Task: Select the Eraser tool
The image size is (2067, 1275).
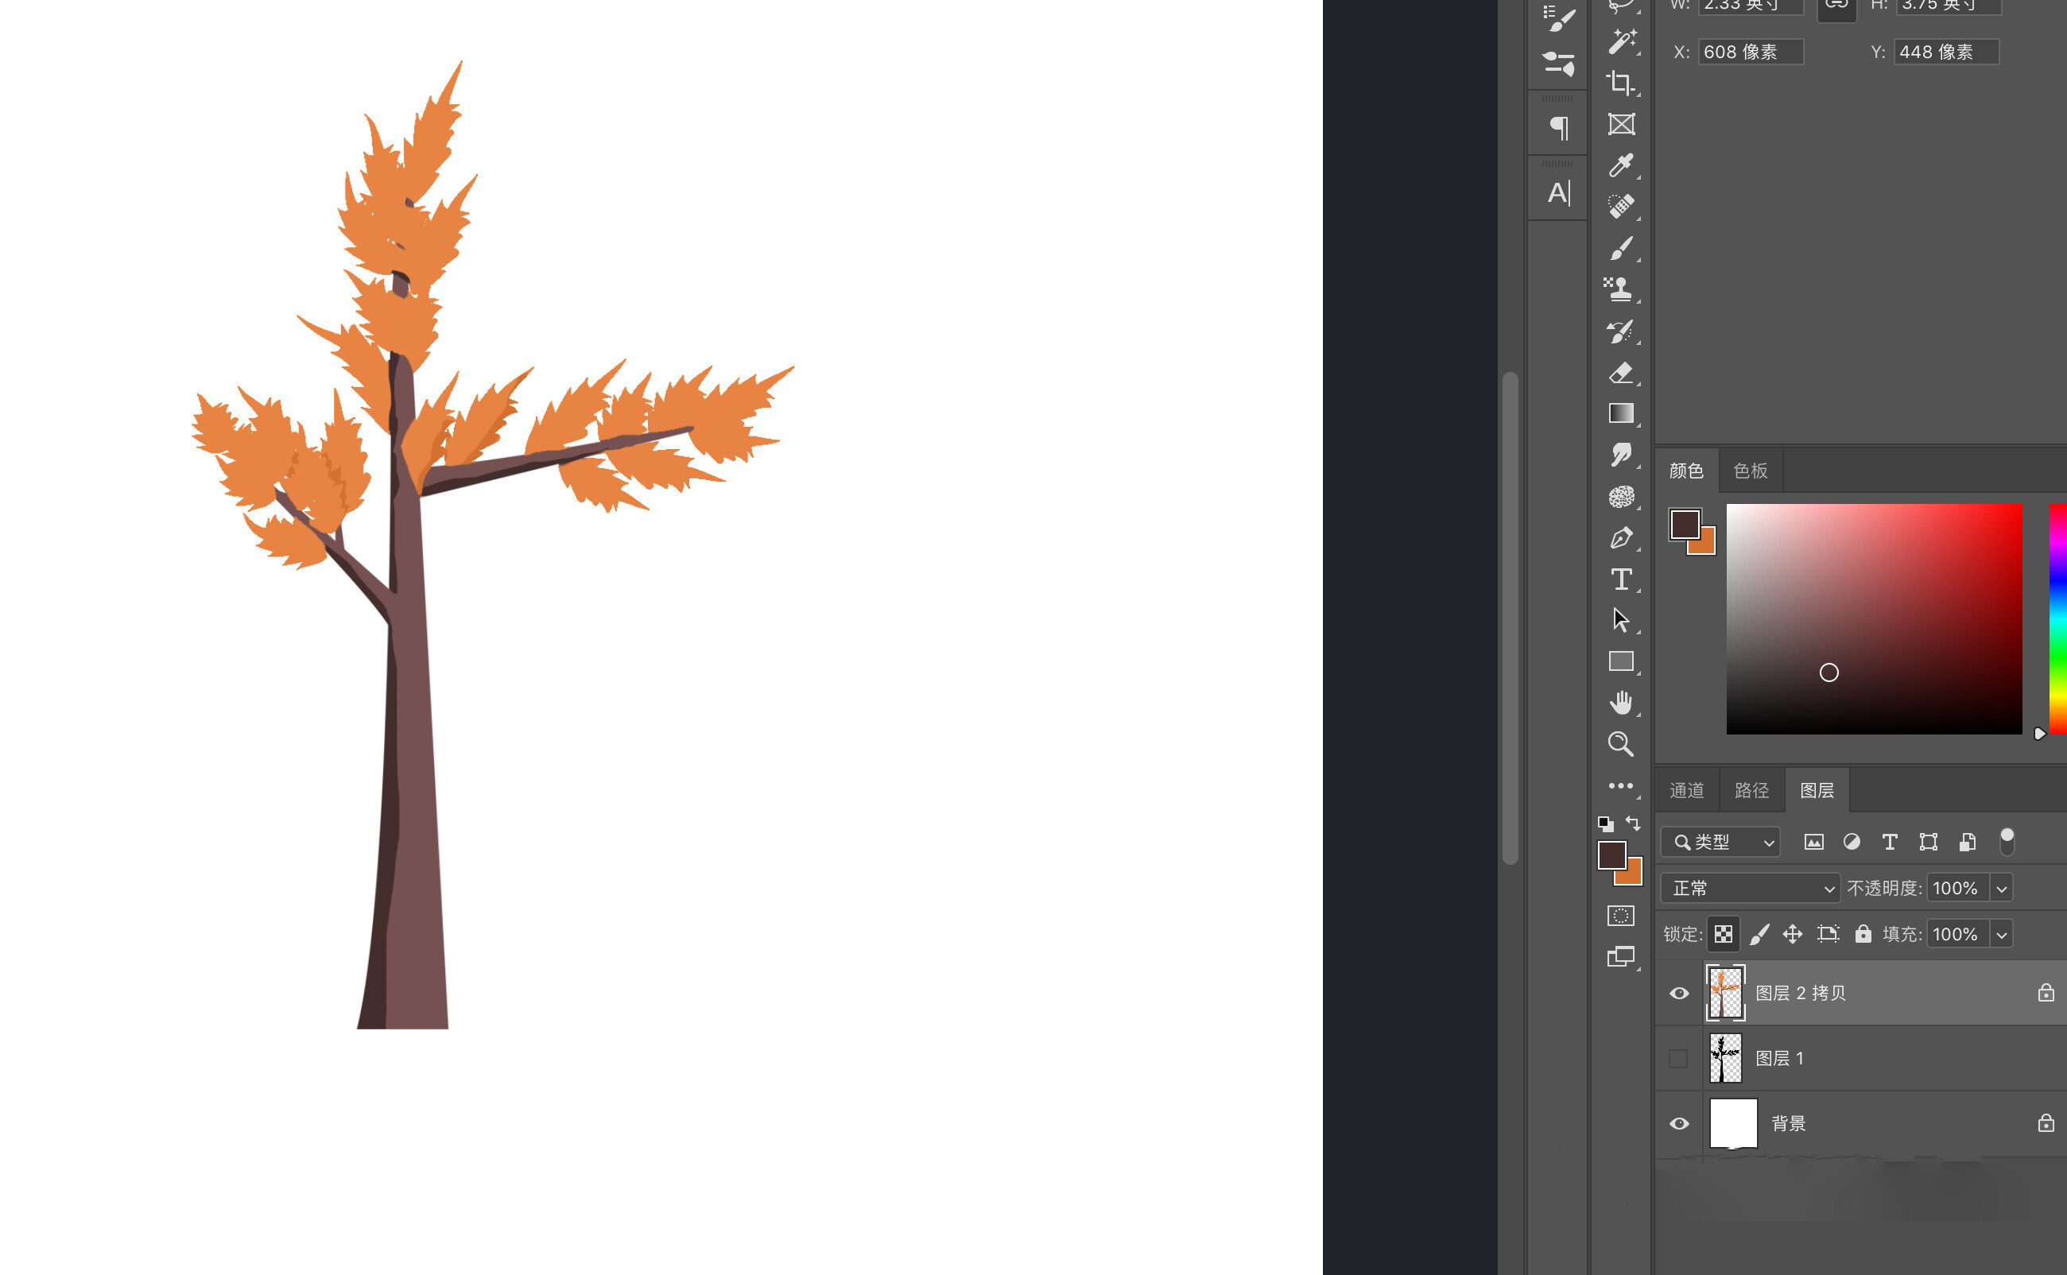Action: 1620,373
